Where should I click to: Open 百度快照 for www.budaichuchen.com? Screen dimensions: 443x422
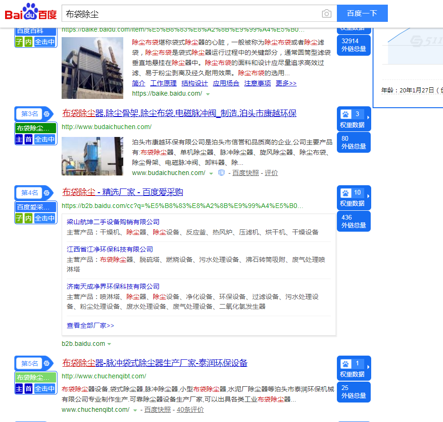click(x=246, y=173)
